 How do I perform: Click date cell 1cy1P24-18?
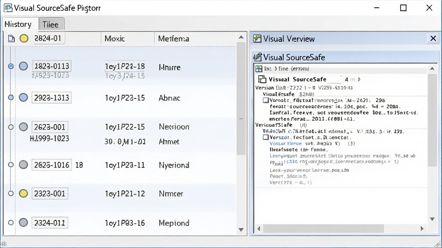click(x=125, y=66)
